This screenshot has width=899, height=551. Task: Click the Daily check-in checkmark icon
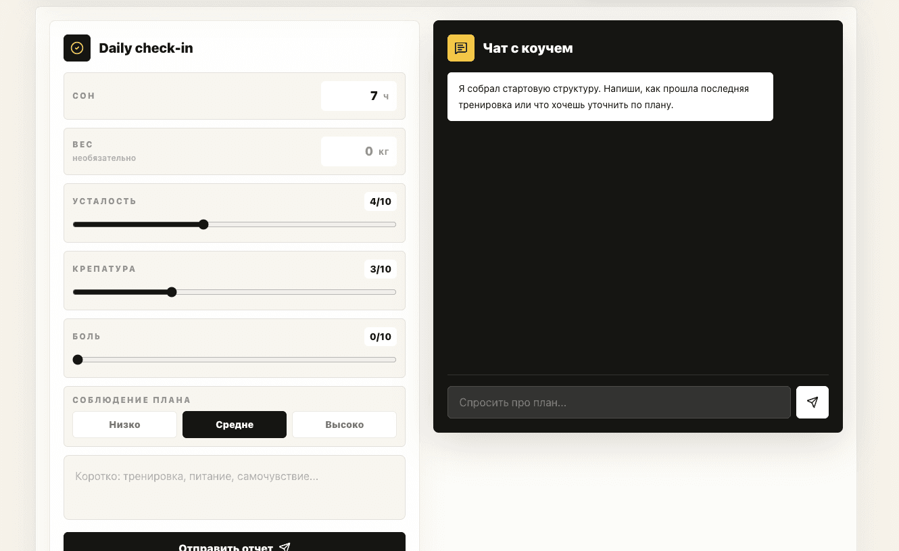point(77,48)
